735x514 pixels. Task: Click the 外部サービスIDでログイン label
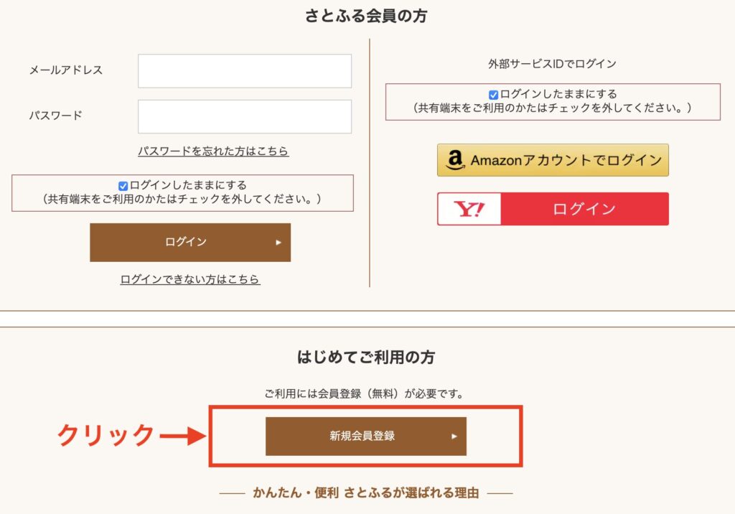pos(552,64)
